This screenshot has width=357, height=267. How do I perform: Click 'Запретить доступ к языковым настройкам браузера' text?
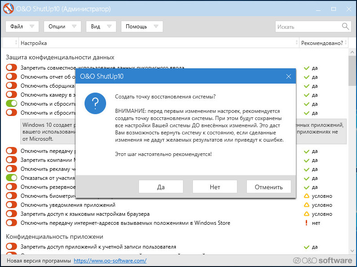click(85, 214)
